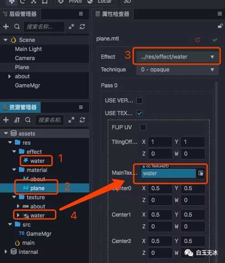Select Main Light node in hierarchy
The height and width of the screenshot is (263, 225).
click(28, 49)
